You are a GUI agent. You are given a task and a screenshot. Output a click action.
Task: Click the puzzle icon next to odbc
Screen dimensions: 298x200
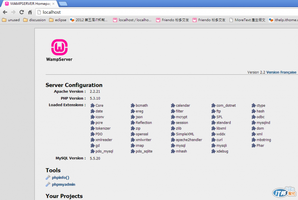click(254, 117)
